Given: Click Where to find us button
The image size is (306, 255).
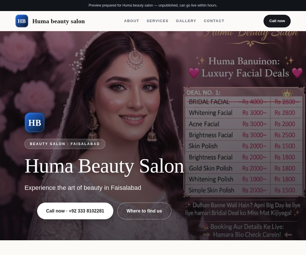Looking at the screenshot, I should click(144, 211).
